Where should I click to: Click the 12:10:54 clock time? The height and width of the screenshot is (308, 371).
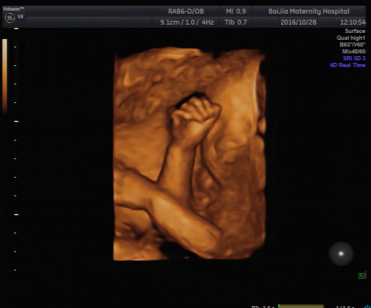pos(352,22)
